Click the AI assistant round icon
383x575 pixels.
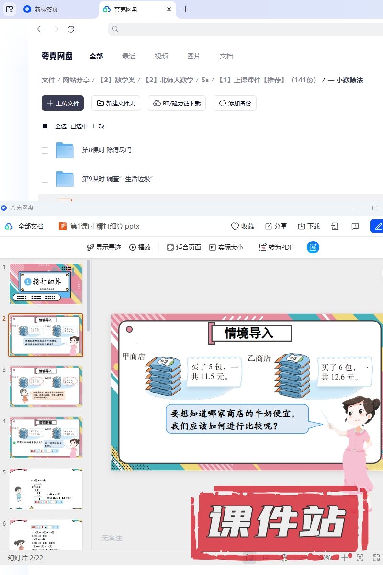[313, 247]
